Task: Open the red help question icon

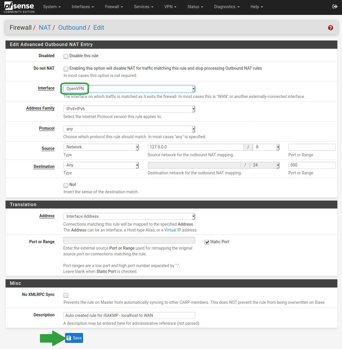Action: point(330,28)
